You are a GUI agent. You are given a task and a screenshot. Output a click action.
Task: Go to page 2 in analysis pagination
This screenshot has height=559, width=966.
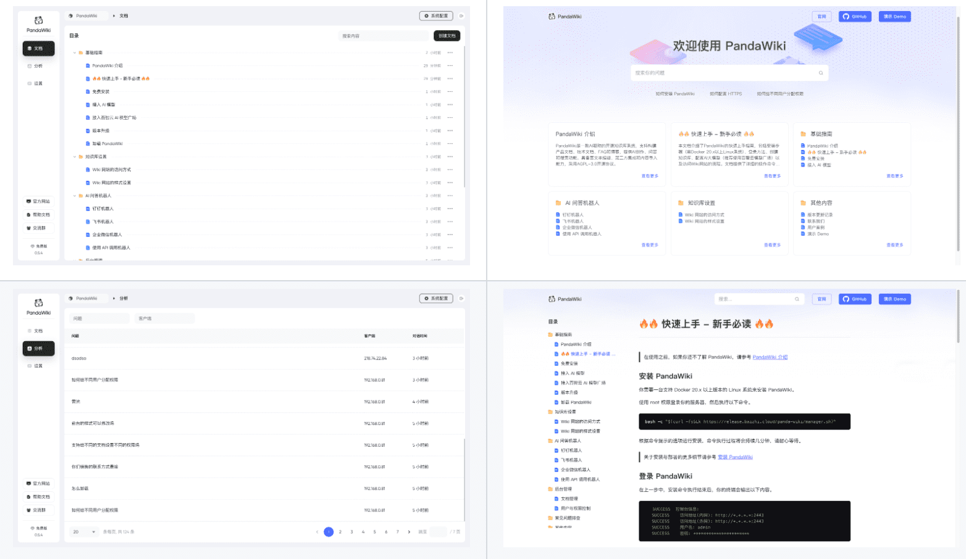(x=340, y=532)
